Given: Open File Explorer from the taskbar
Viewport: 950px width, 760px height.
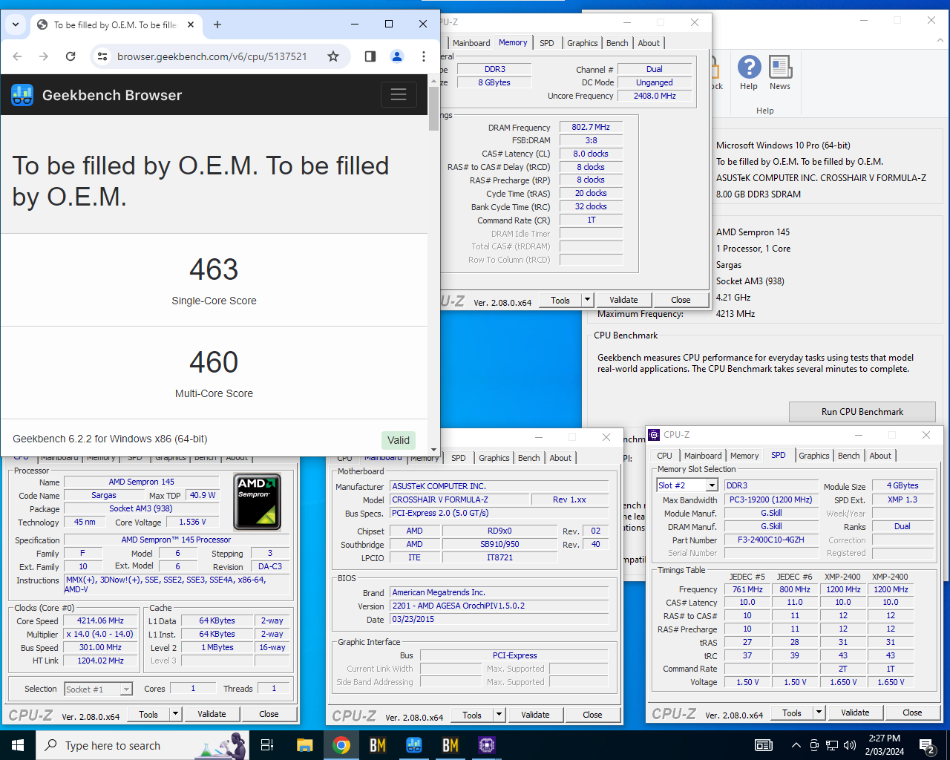Looking at the screenshot, I should click(304, 745).
